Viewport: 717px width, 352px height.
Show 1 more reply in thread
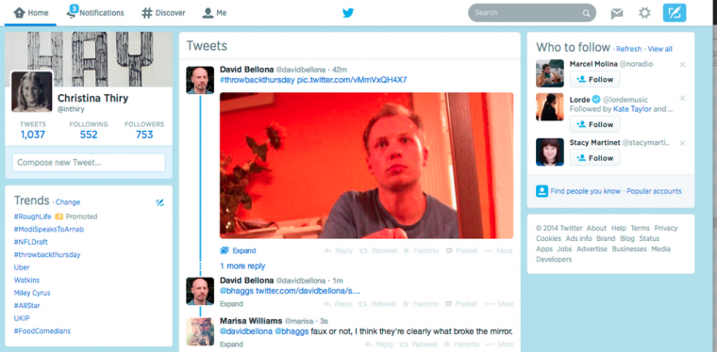242,265
